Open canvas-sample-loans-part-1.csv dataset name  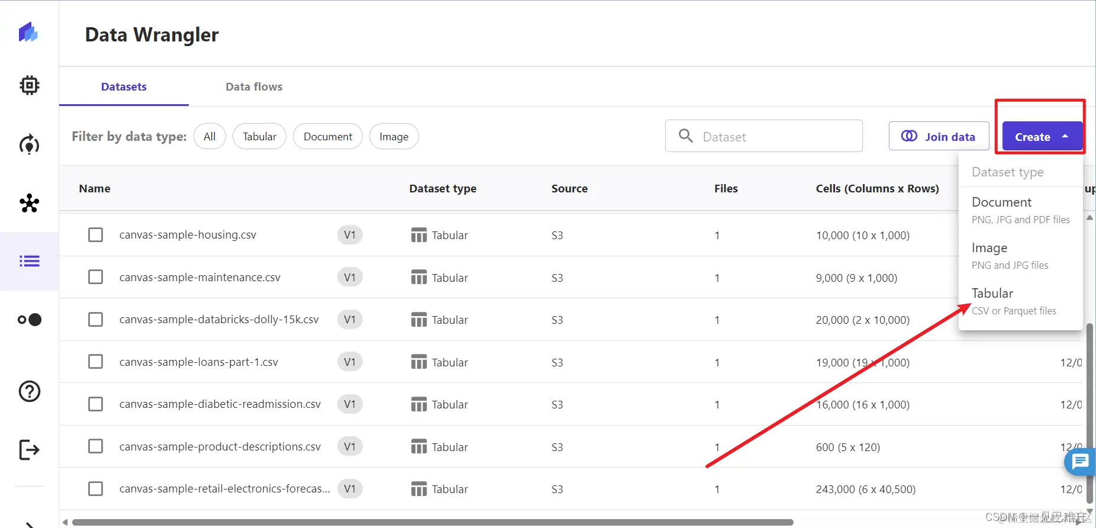(x=199, y=362)
